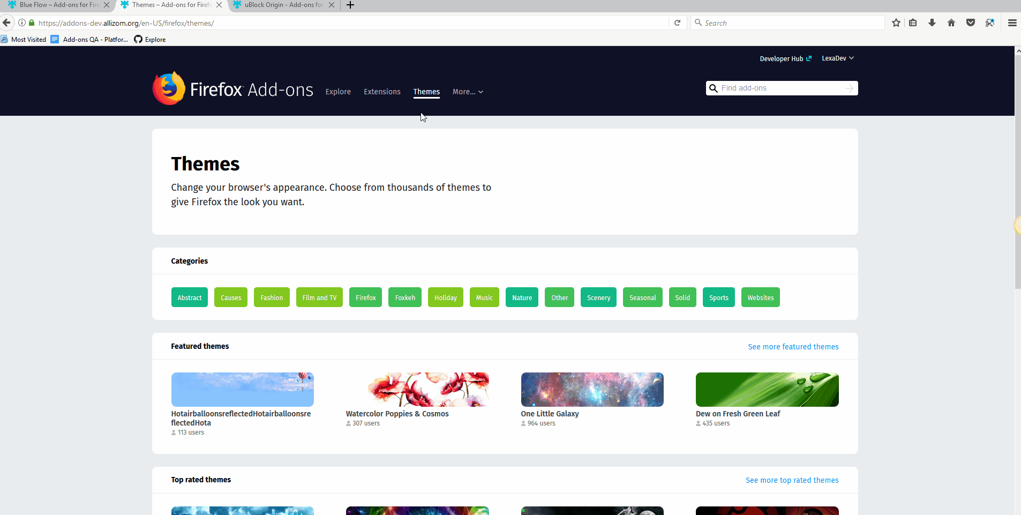
Task: Select the Sports category
Action: click(x=719, y=297)
